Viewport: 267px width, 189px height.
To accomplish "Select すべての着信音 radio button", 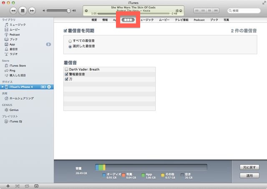I will click(70, 41).
